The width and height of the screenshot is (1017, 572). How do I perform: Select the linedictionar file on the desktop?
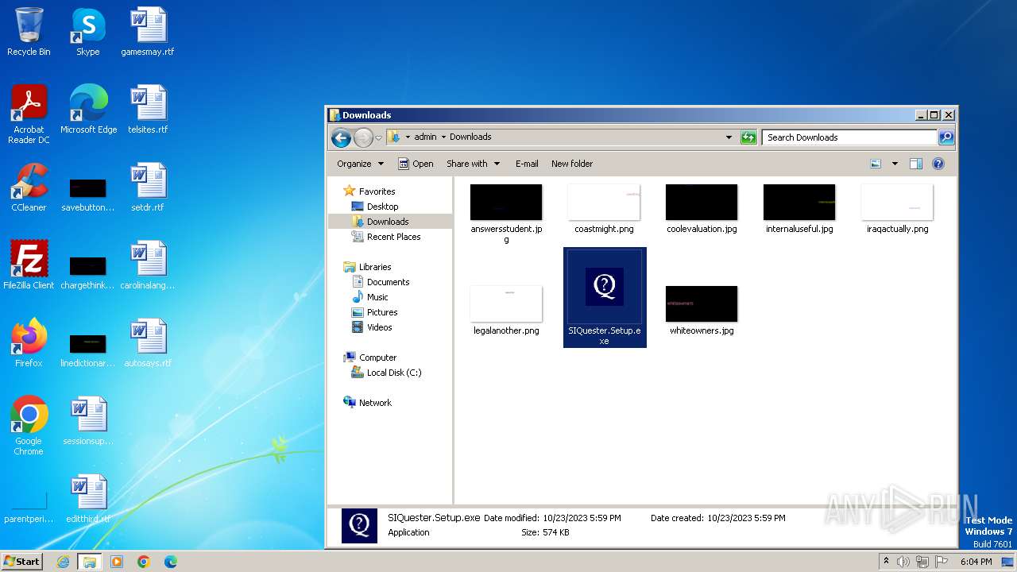click(x=88, y=350)
